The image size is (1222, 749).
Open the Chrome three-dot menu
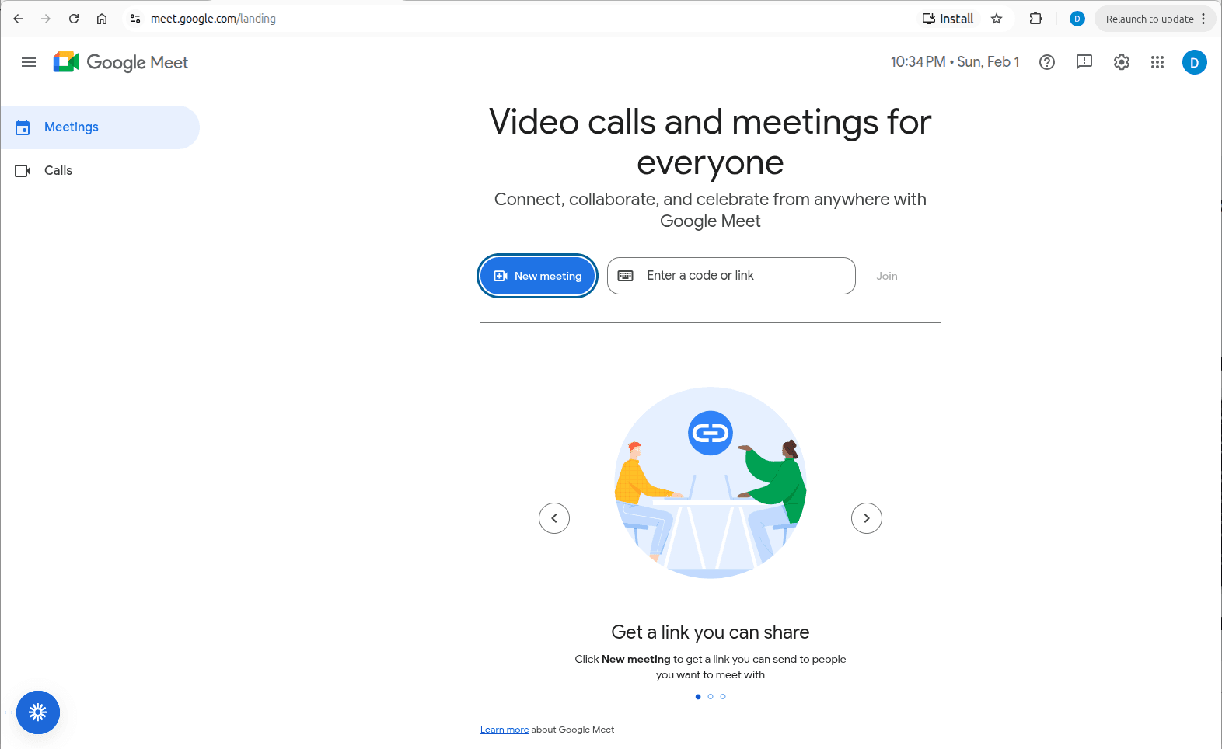1203,19
